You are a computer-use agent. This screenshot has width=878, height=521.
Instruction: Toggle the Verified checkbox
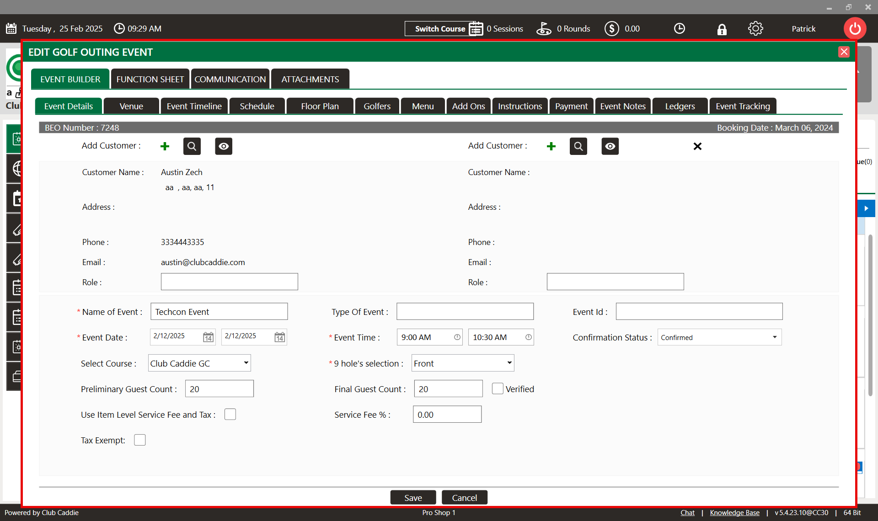coord(498,388)
